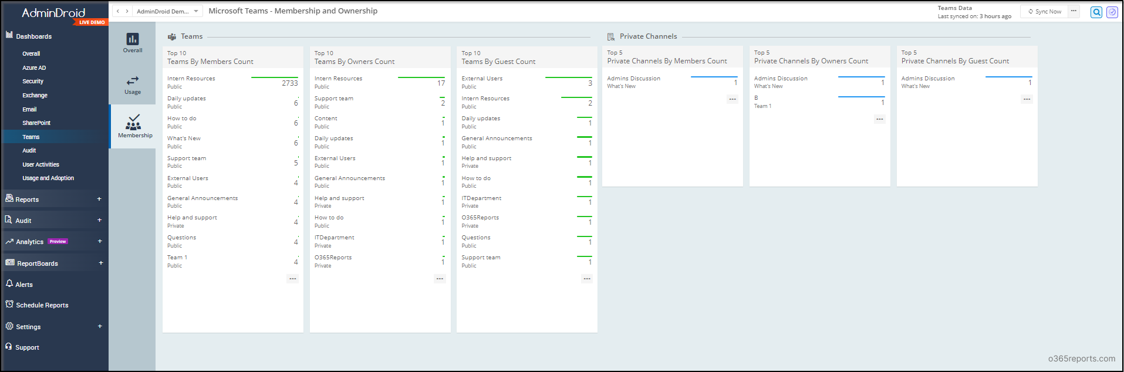Click the Questions row in Guest Count card
Image resolution: width=1124 pixels, height=372 pixels.
click(527, 241)
